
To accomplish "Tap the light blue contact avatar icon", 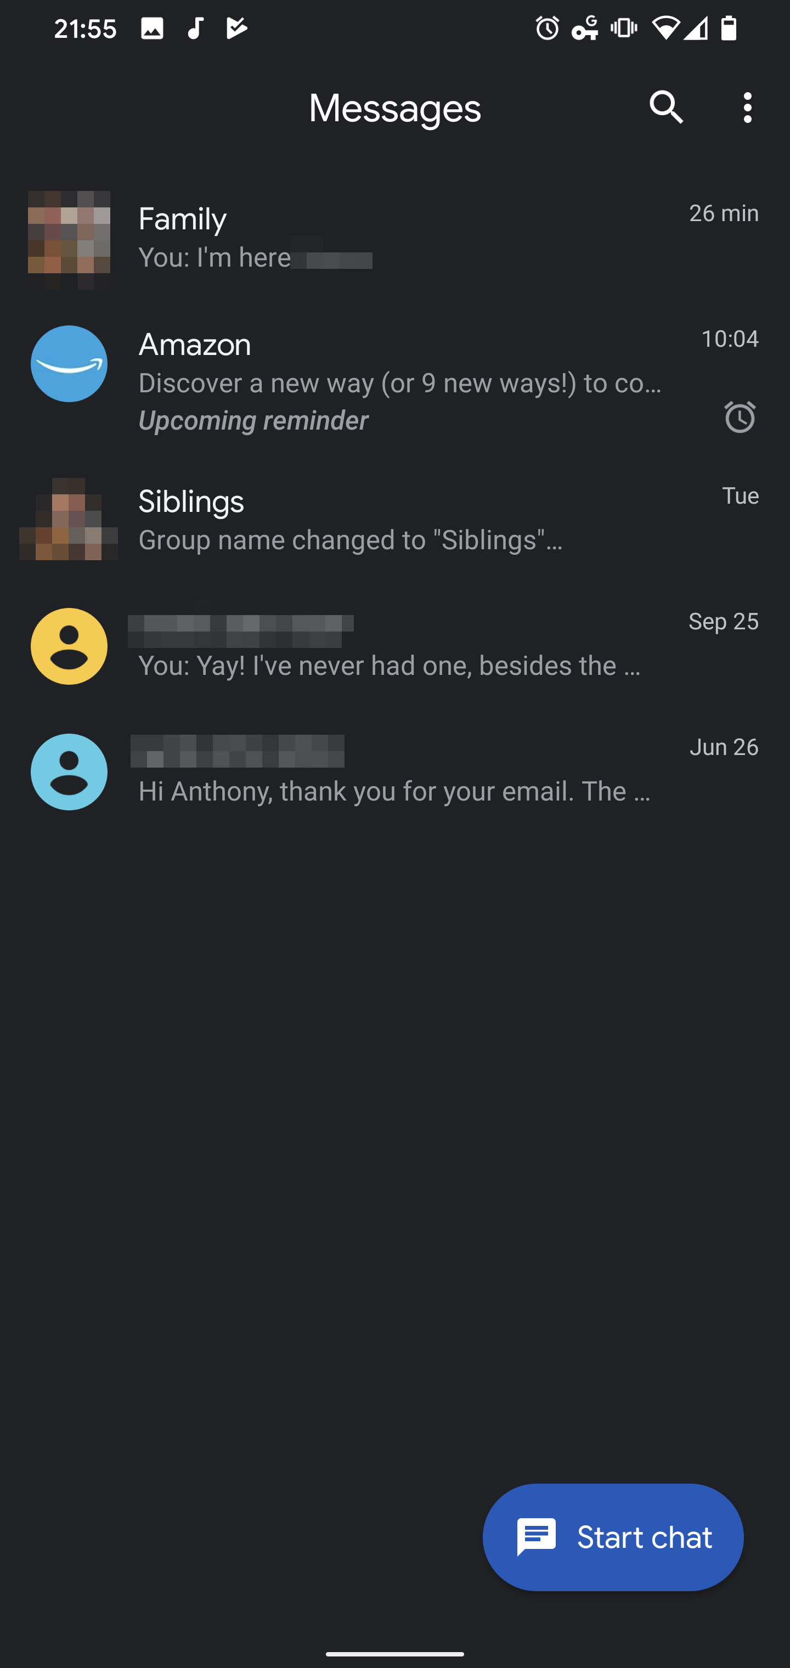I will click(x=69, y=772).
